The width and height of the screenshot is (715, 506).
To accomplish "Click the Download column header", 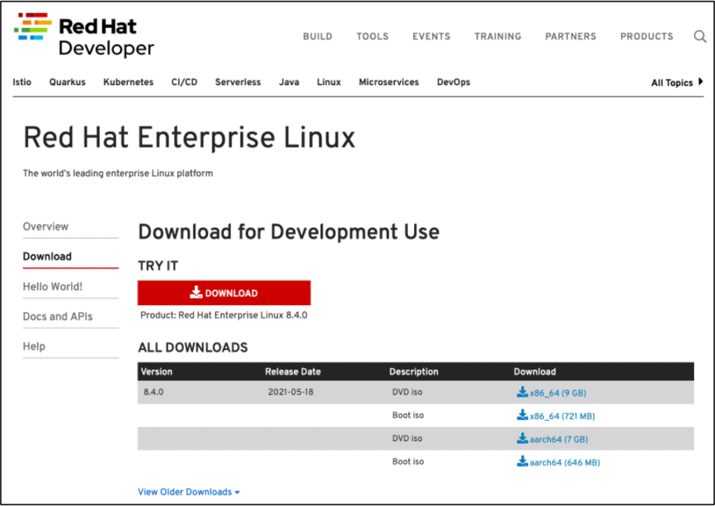I will pos(534,371).
